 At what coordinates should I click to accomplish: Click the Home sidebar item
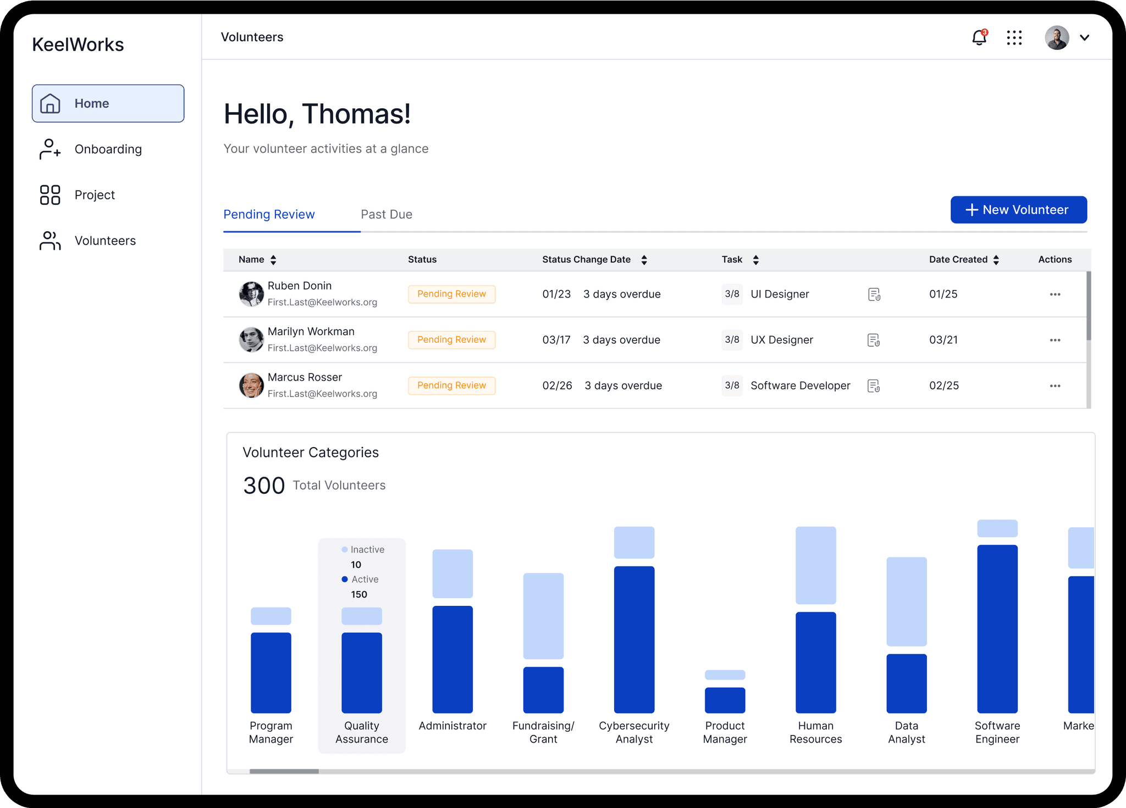108,103
